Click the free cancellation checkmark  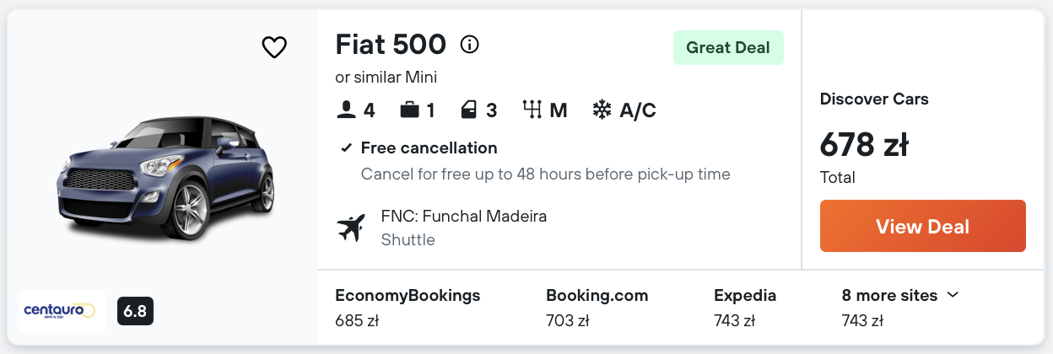pyautogui.click(x=346, y=148)
